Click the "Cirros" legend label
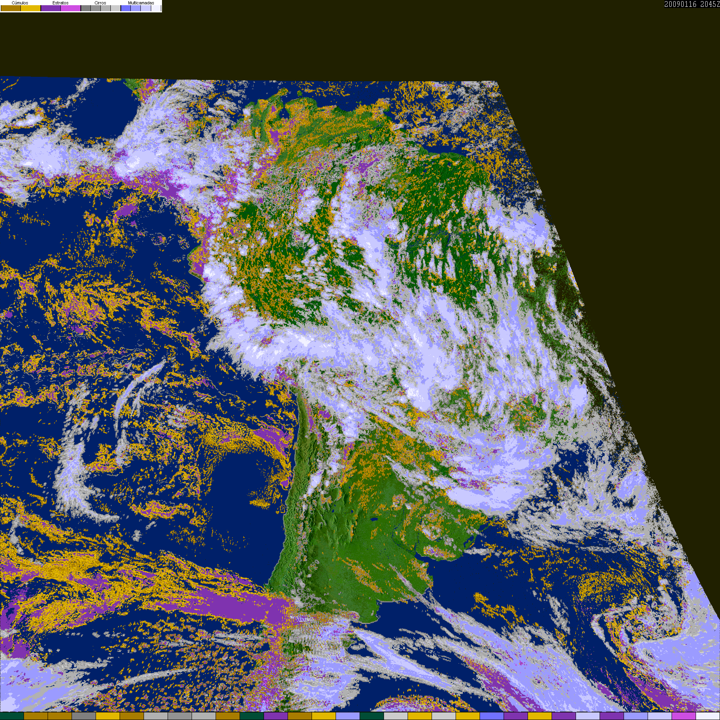This screenshot has width=720, height=720. tap(100, 3)
